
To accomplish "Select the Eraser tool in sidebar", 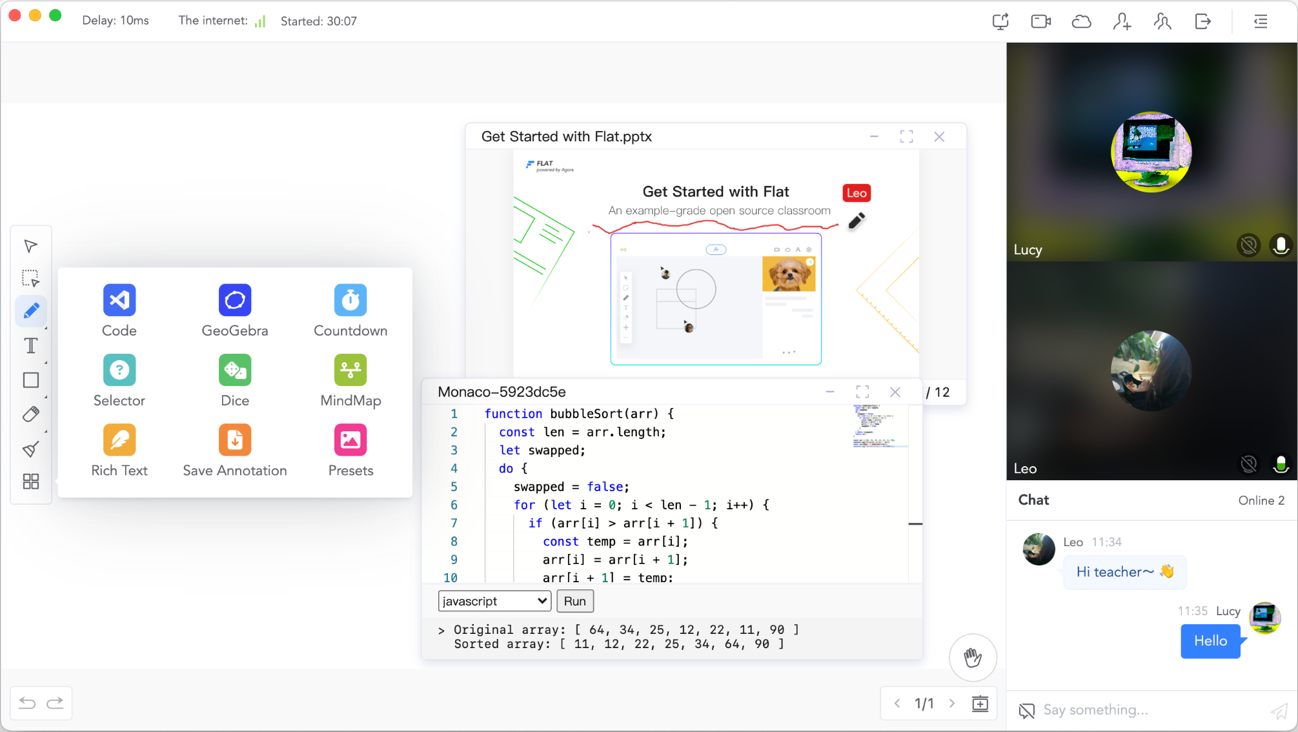I will (30, 414).
